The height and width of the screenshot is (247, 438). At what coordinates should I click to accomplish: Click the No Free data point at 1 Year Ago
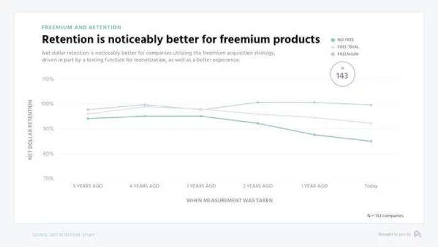[314, 135]
